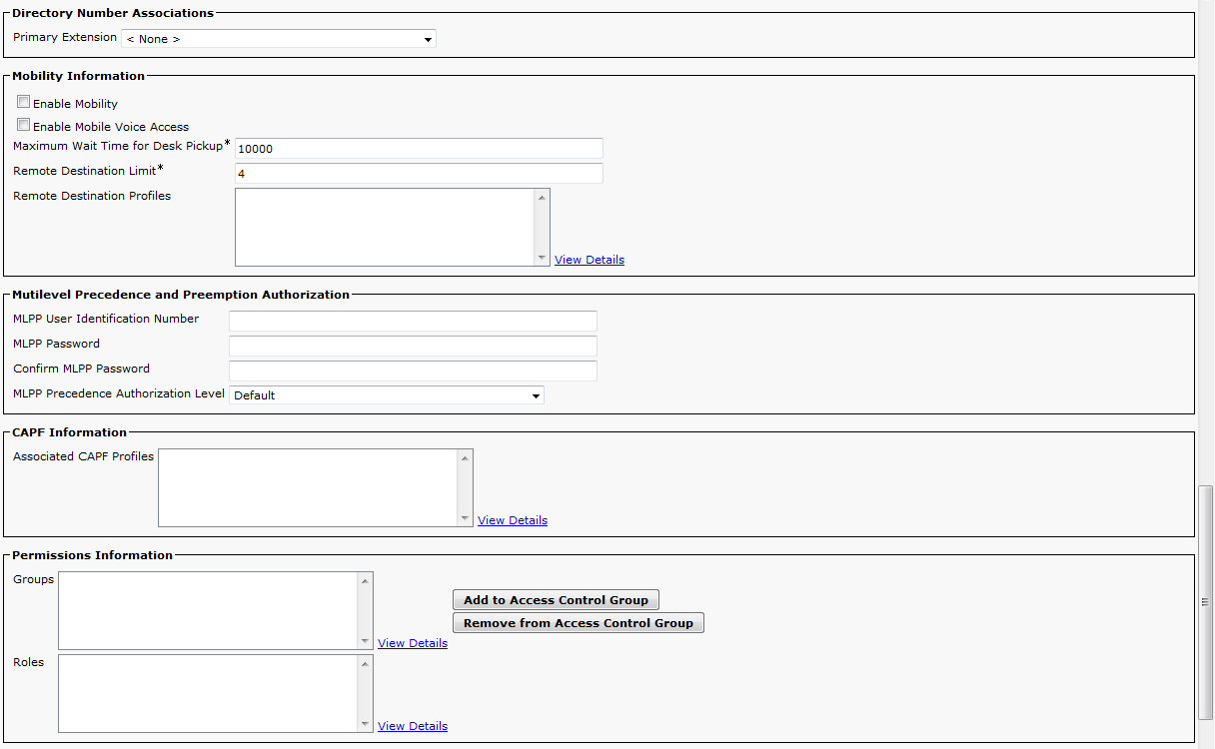The width and height of the screenshot is (1215, 749).
Task: Enable the Enable Mobility checkbox
Action: [x=24, y=102]
